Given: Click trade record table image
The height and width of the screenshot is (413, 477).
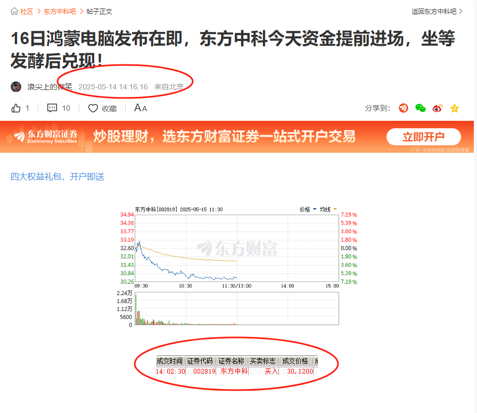Looking at the screenshot, I should pos(237,366).
